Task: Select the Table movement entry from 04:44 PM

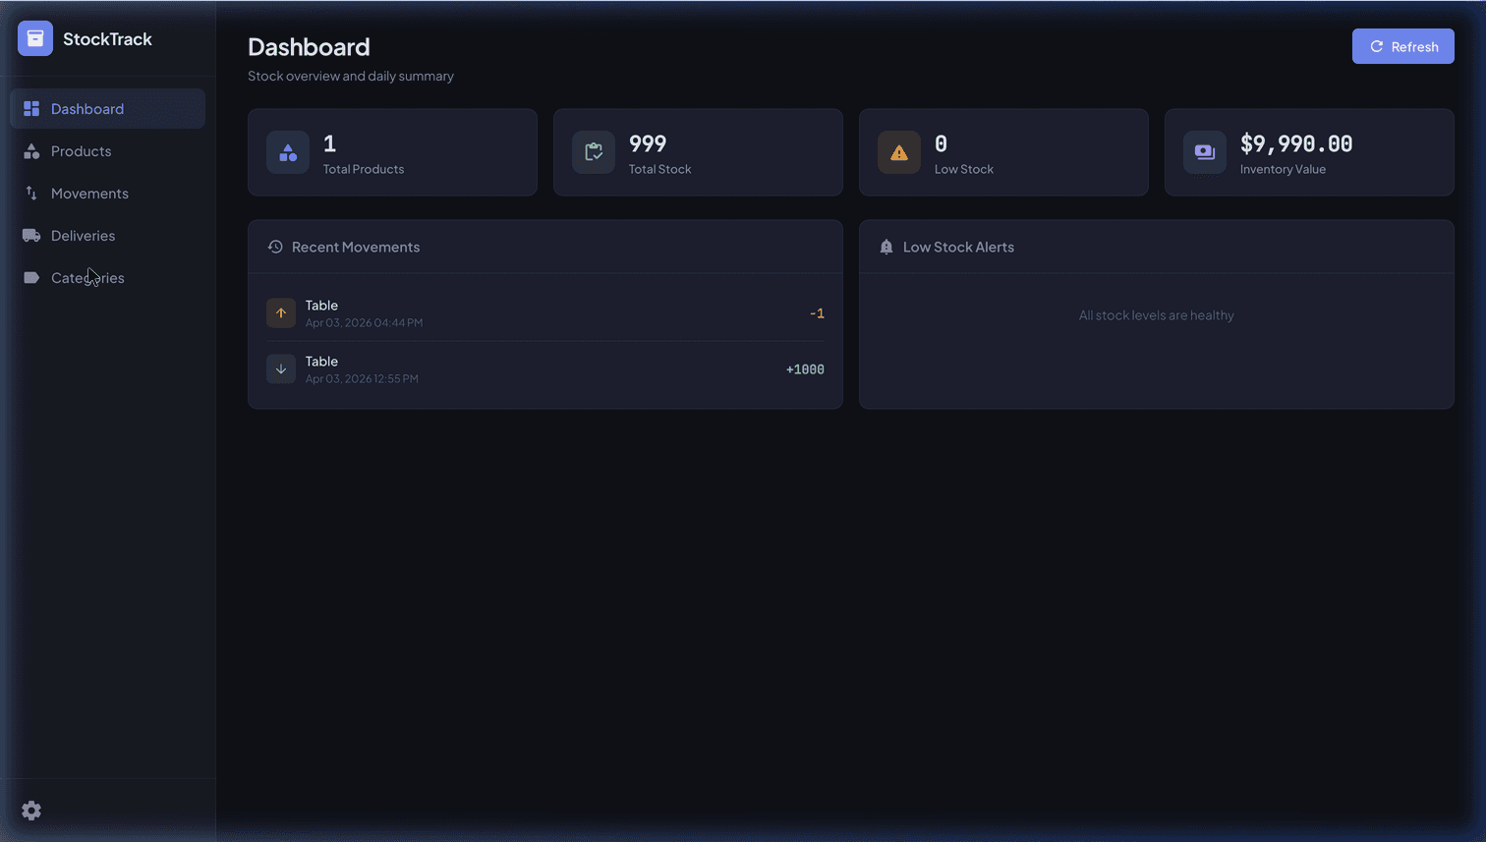Action: pyautogui.click(x=545, y=312)
